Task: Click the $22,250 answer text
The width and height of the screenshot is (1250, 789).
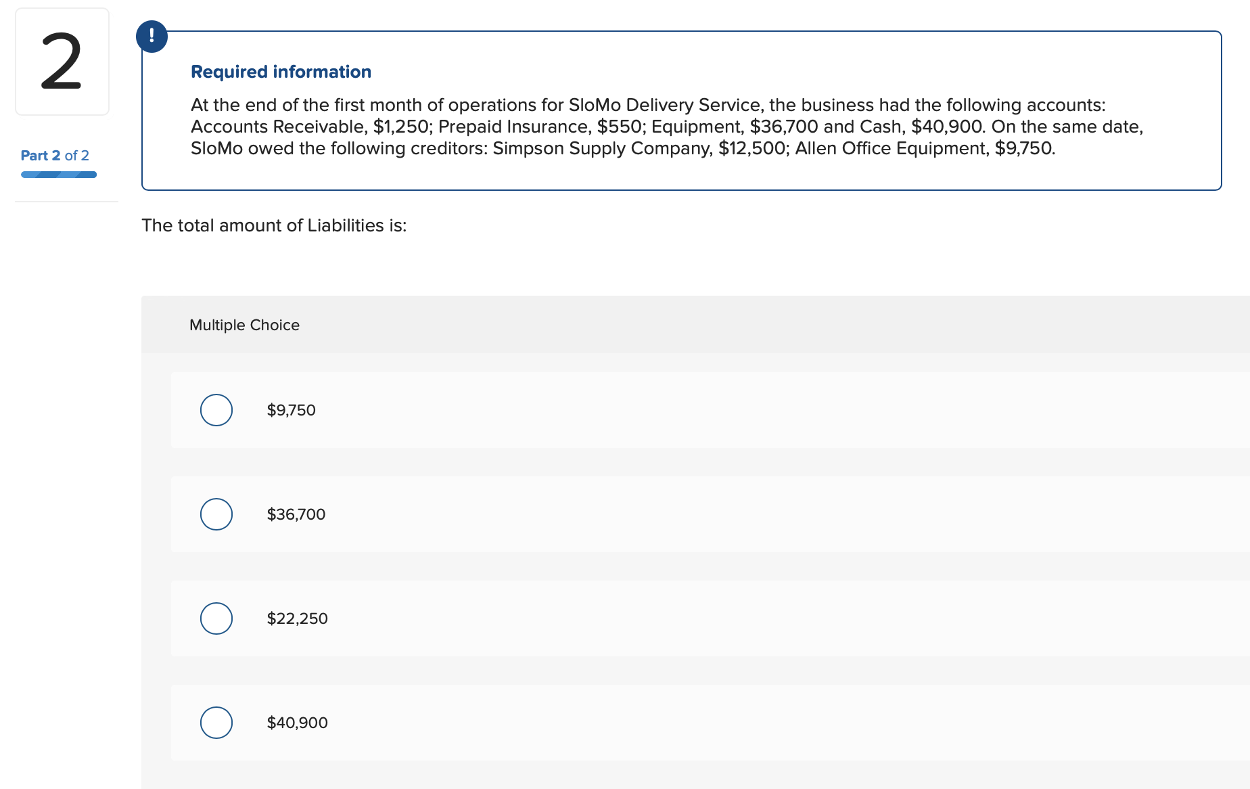Action: 297,618
